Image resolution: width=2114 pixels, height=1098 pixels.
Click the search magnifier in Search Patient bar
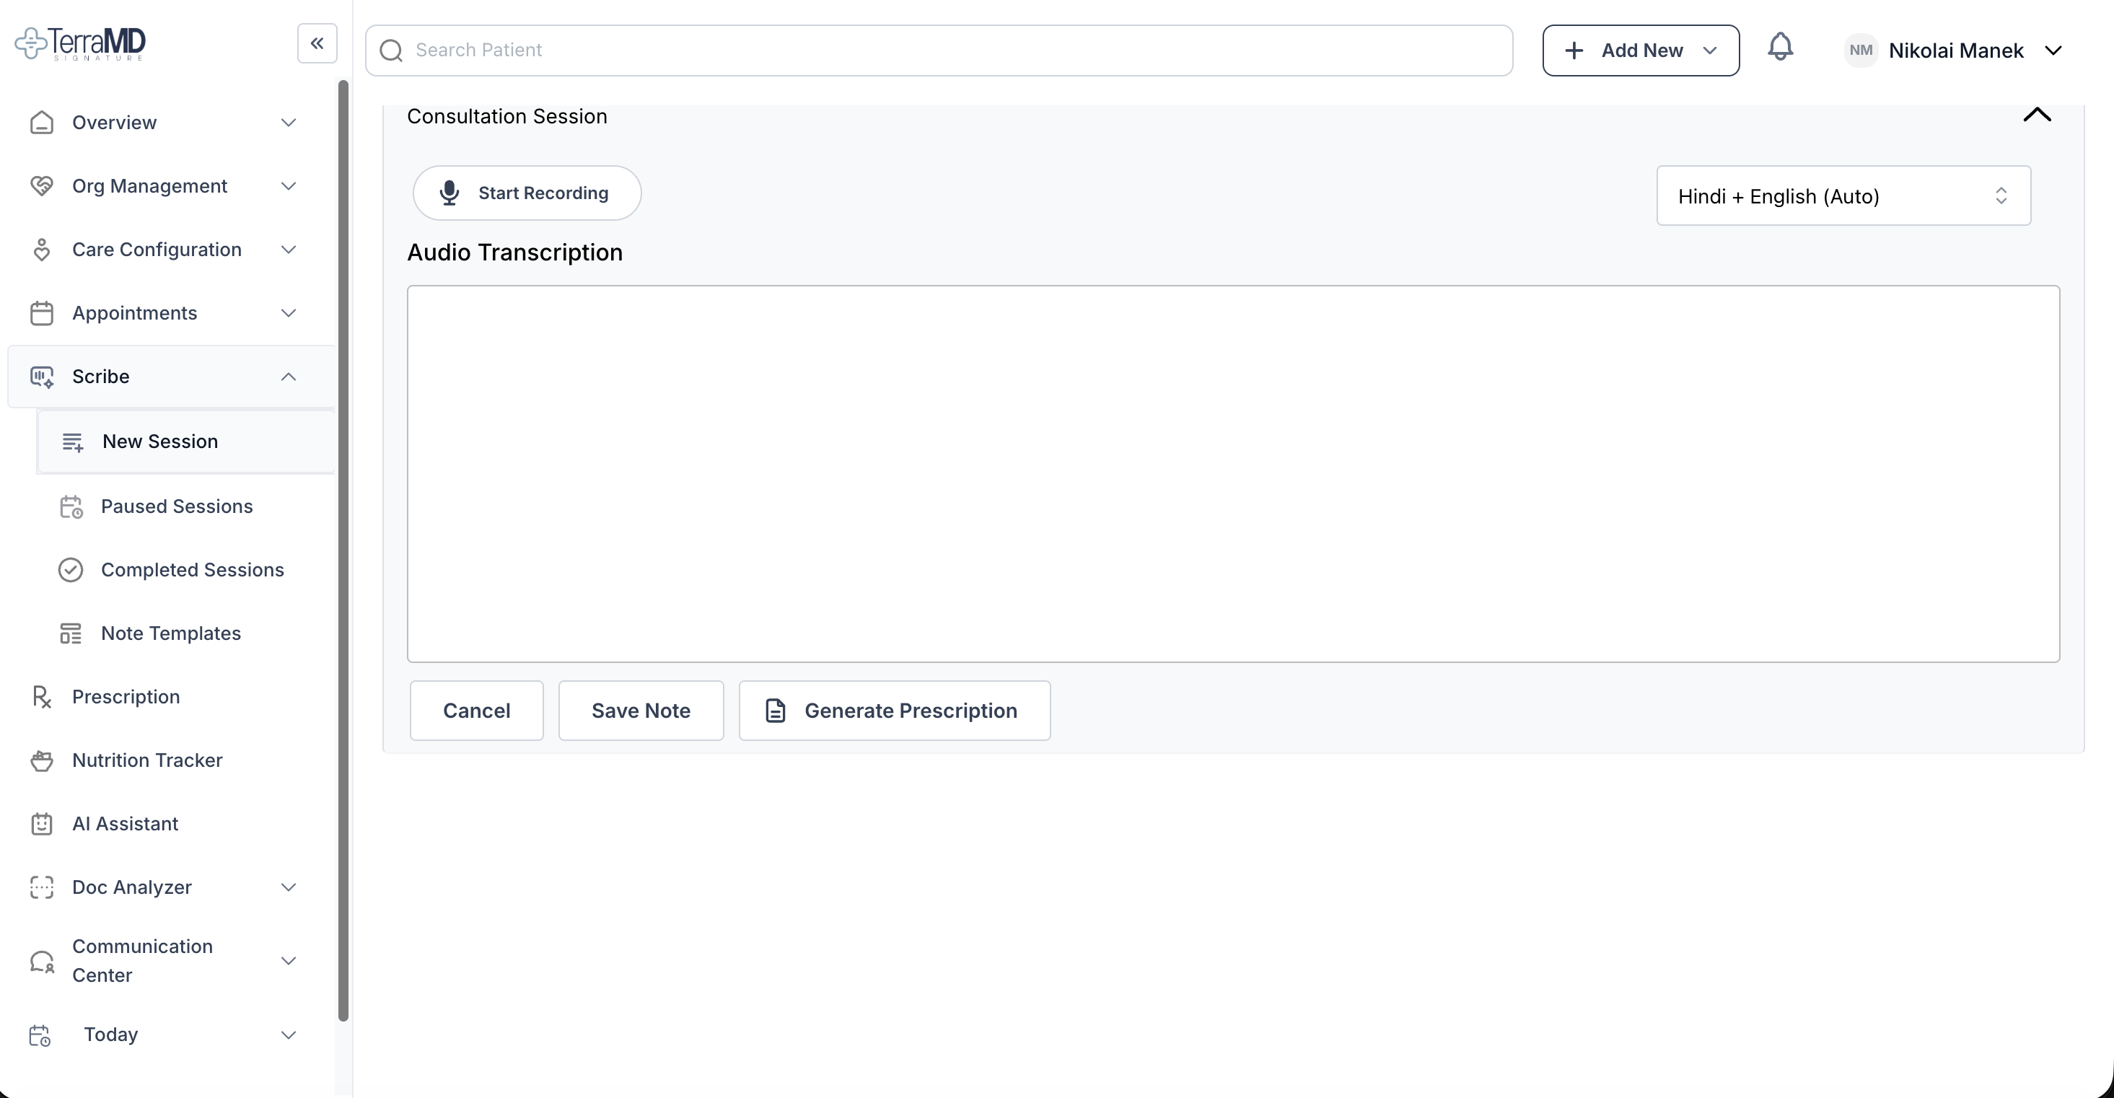392,50
